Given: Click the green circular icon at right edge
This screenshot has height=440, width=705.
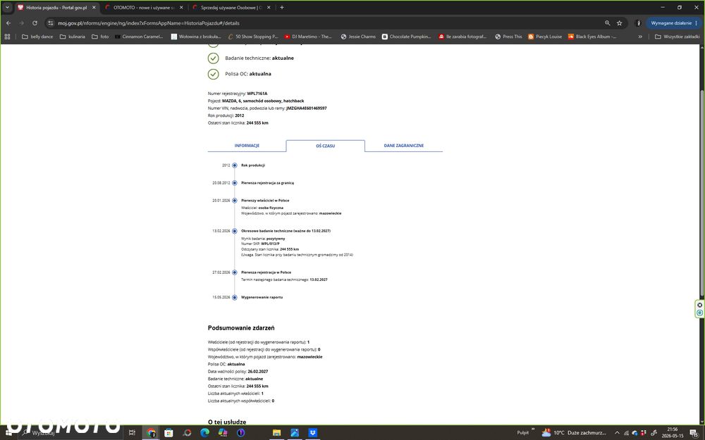Looking at the screenshot, I should pyautogui.click(x=699, y=313).
